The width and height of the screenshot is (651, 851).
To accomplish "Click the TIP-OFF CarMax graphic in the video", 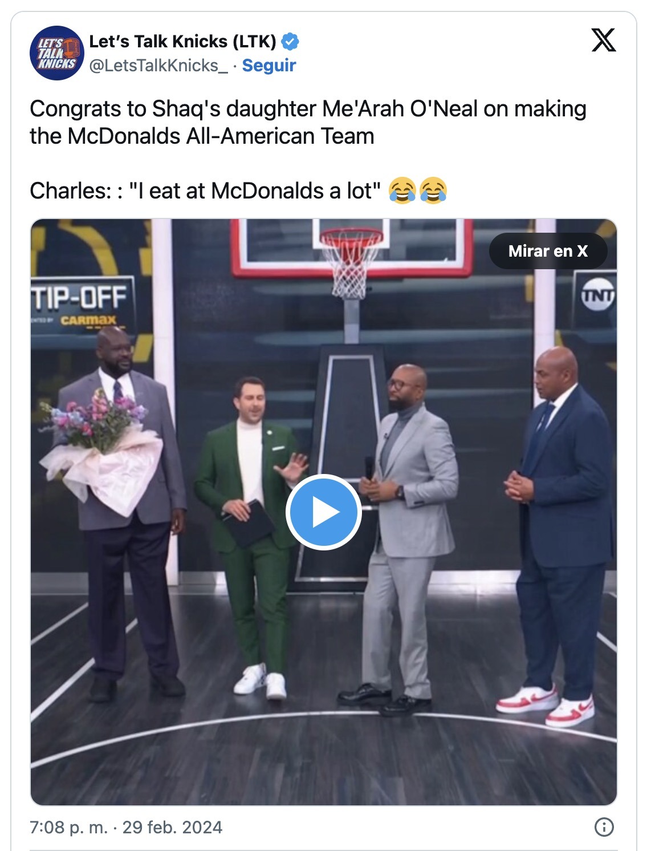I will 80,305.
